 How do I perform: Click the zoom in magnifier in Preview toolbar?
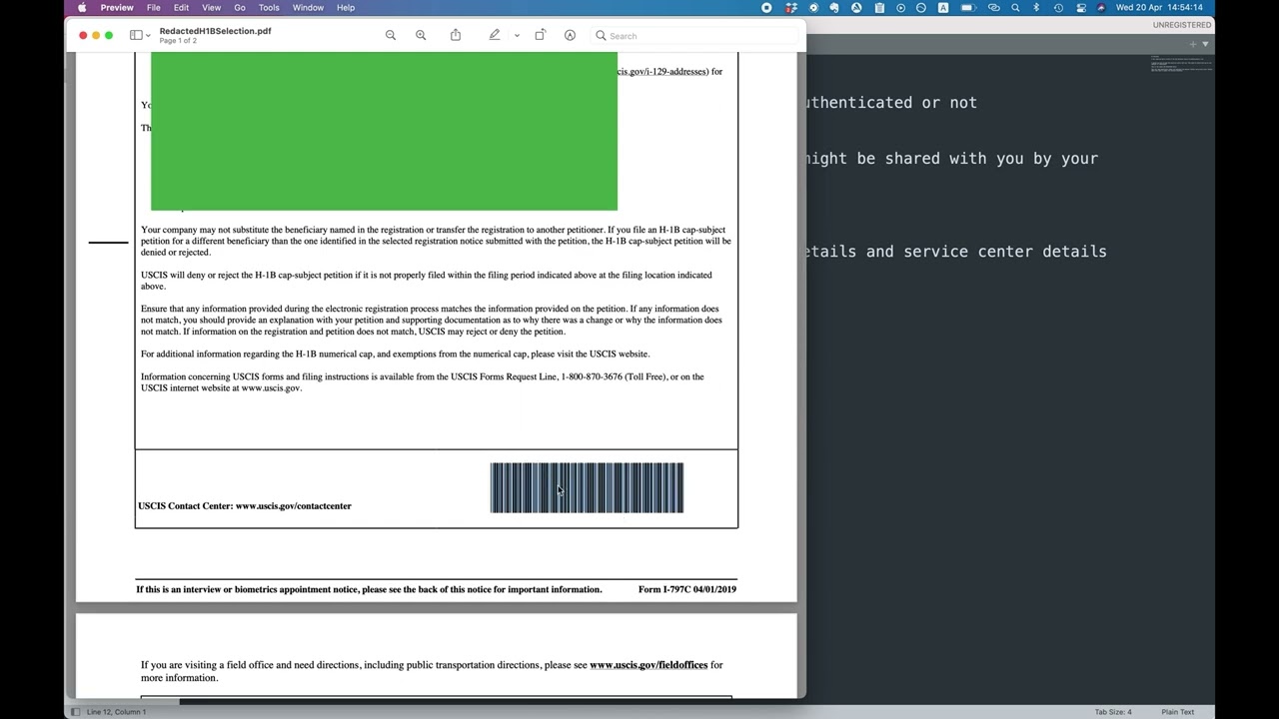tap(421, 35)
